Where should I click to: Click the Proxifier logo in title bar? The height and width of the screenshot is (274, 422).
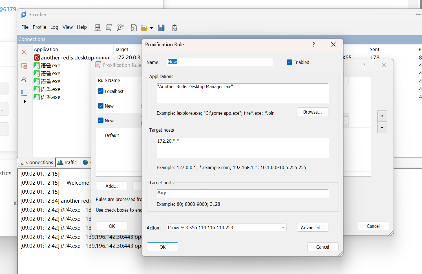(x=24, y=14)
